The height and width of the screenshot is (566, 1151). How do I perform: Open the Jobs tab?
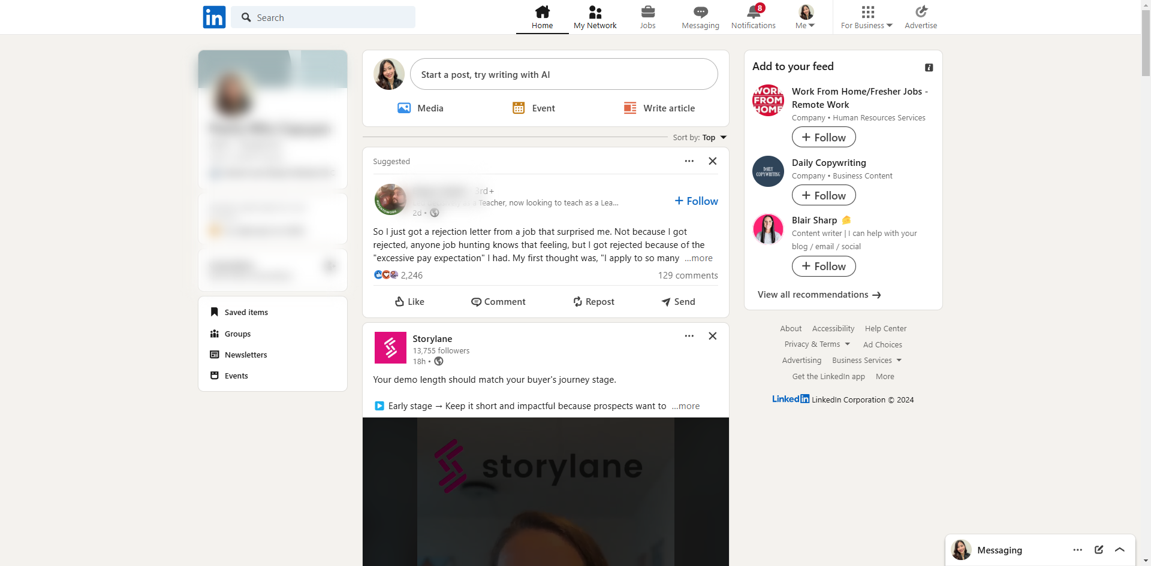647,17
